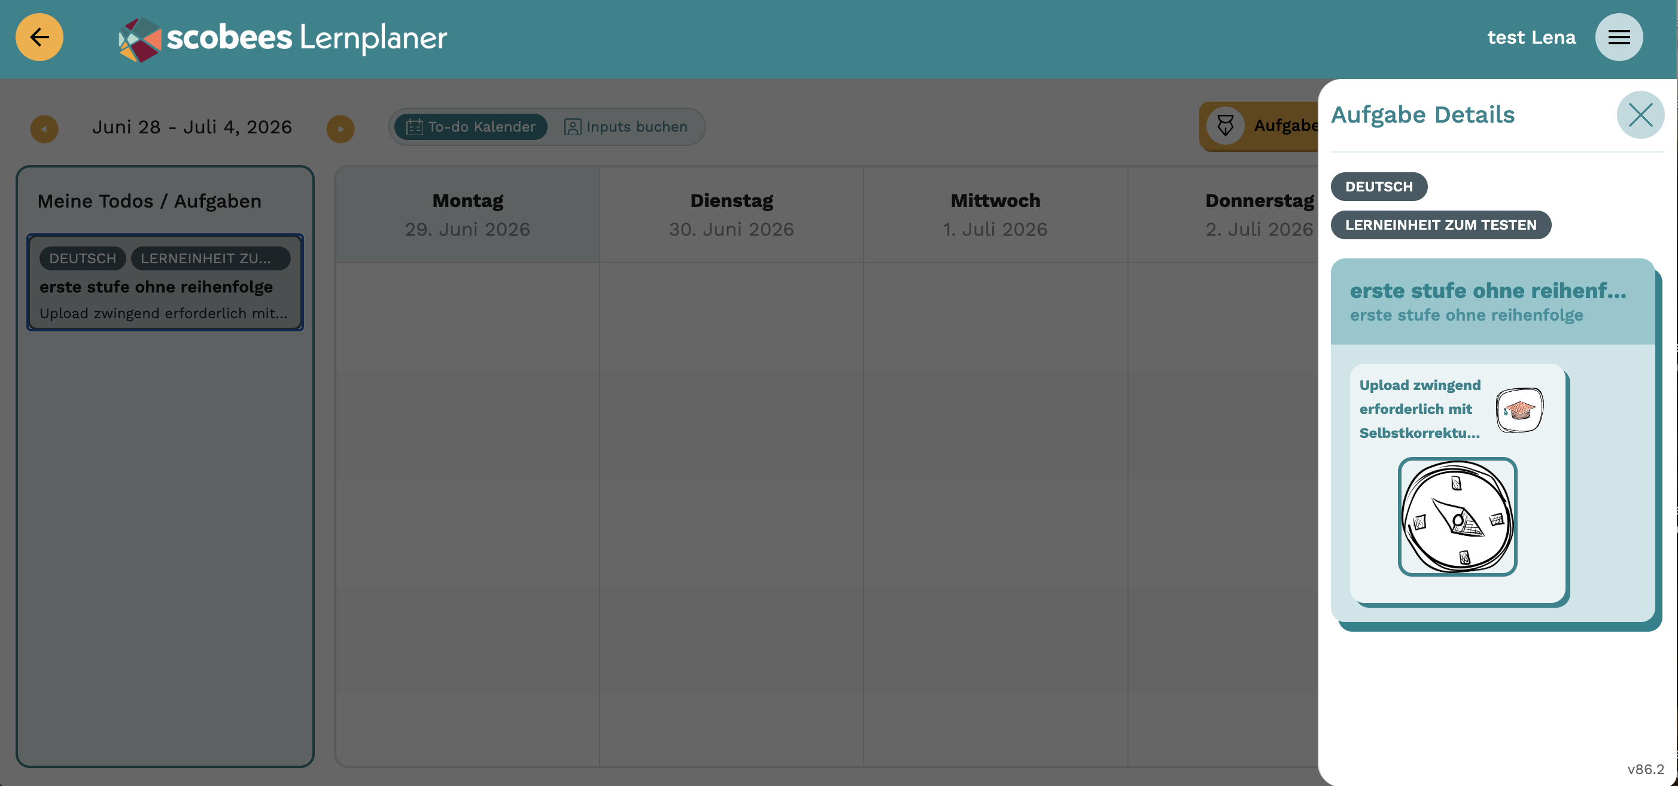Viewport: 1678px width, 786px height.
Task: Click the version label v86.2
Action: [x=1644, y=769]
